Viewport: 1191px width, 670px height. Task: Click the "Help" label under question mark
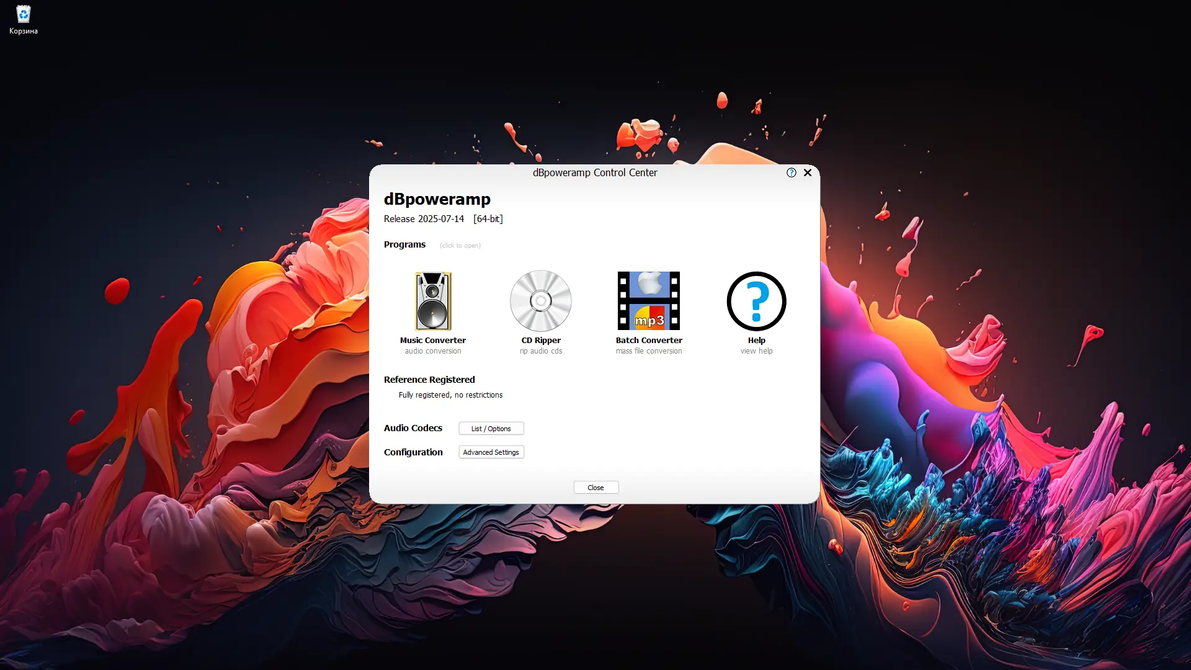[756, 340]
